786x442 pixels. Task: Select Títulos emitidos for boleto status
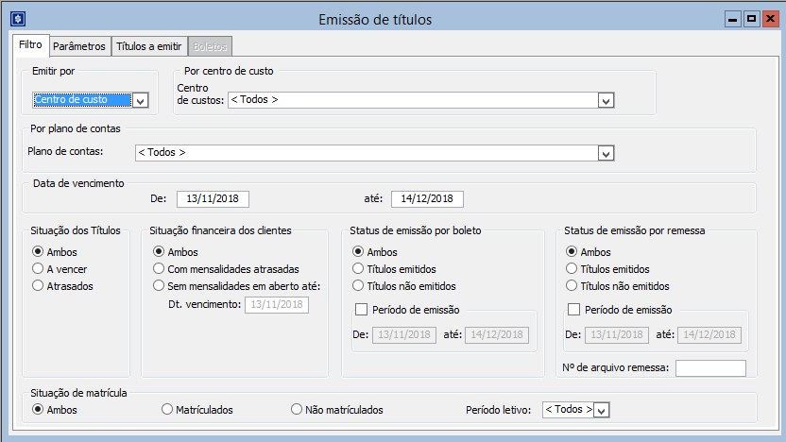point(358,269)
